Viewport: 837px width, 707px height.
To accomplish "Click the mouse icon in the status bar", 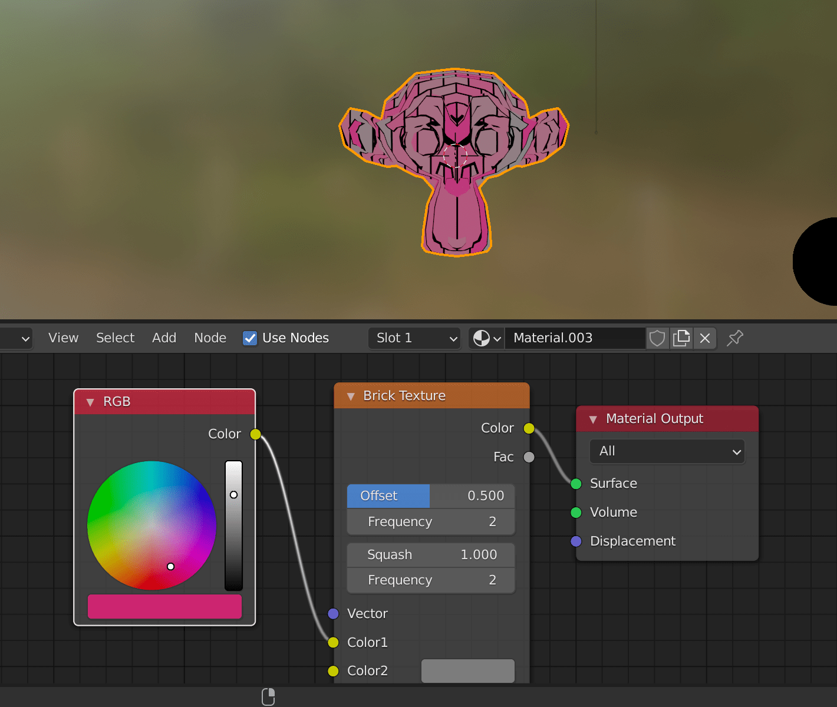I will coord(268,697).
